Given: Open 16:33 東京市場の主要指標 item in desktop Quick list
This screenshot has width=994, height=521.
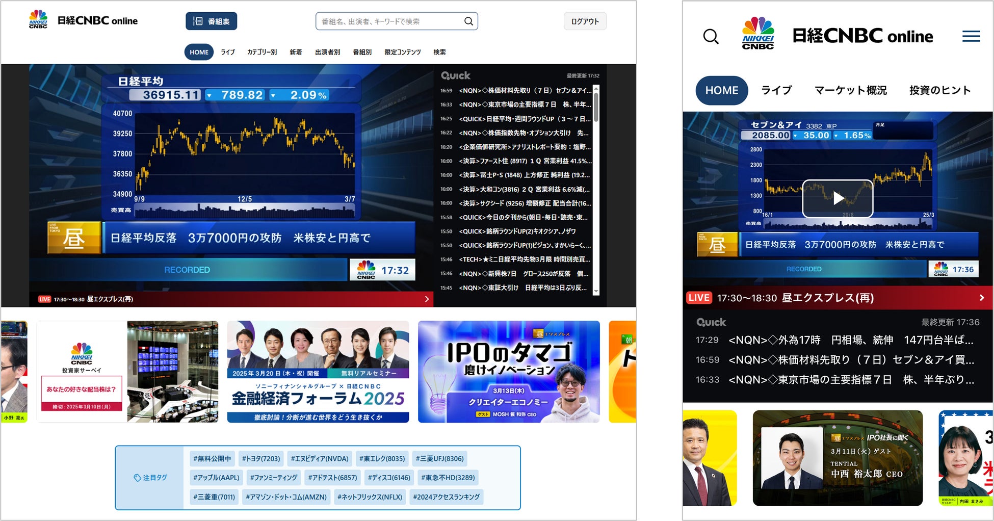Looking at the screenshot, I should (x=515, y=105).
